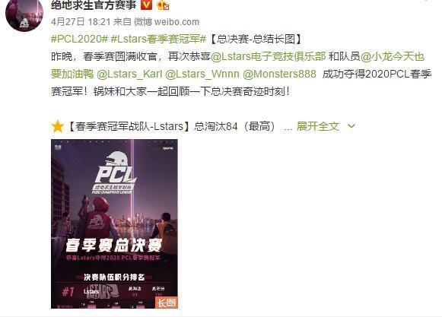Click 展开全文 to show full text
Screen dimensions: 442x317
[318, 126]
